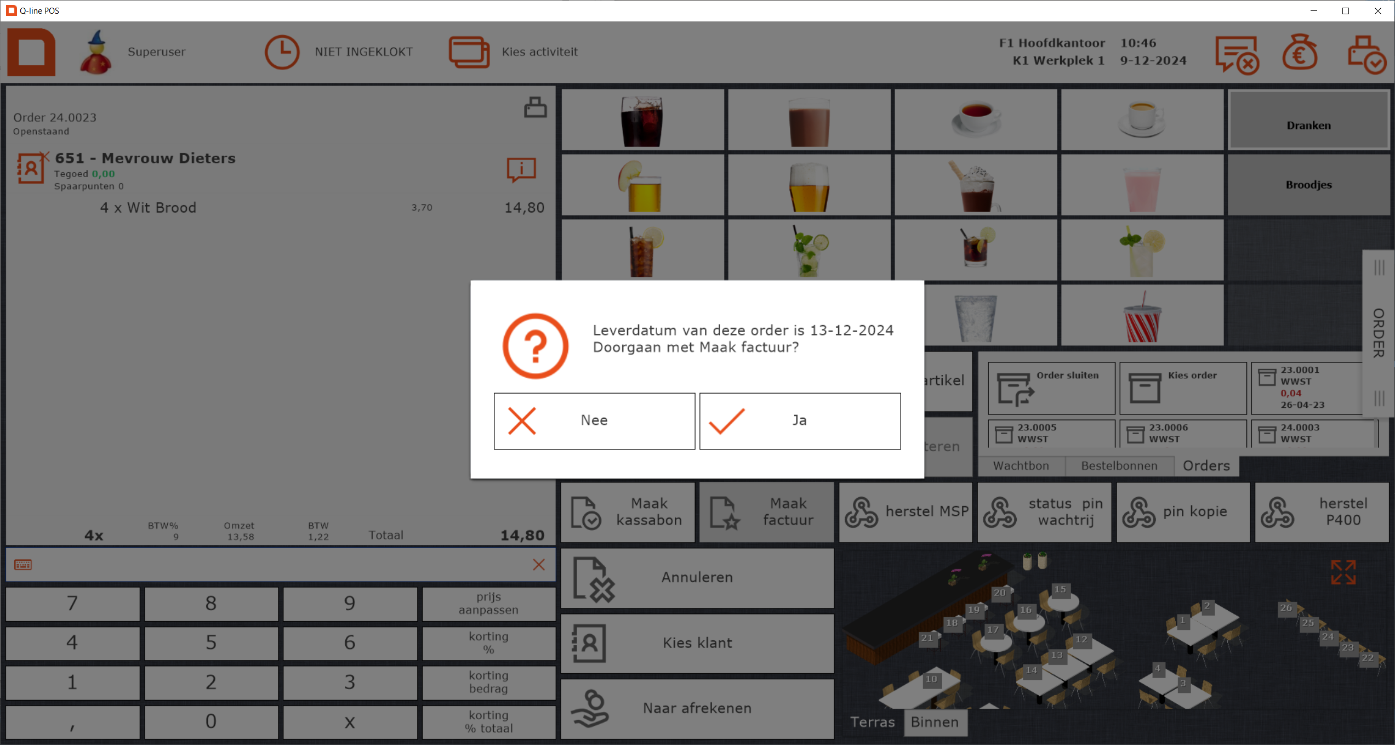Switch floor plan to Binnen tab
This screenshot has width=1395, height=745.
pyautogui.click(x=935, y=722)
